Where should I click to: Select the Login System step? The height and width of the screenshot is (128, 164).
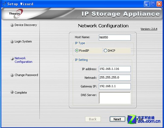(23, 41)
